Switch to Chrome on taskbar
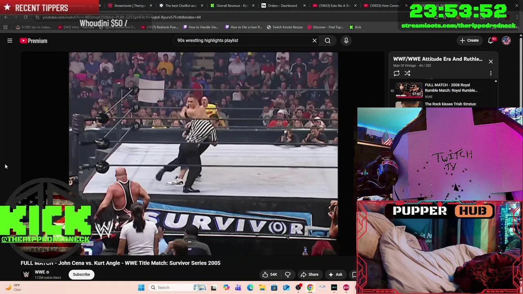Image resolution: width=523 pixels, height=294 pixels. 310,287
